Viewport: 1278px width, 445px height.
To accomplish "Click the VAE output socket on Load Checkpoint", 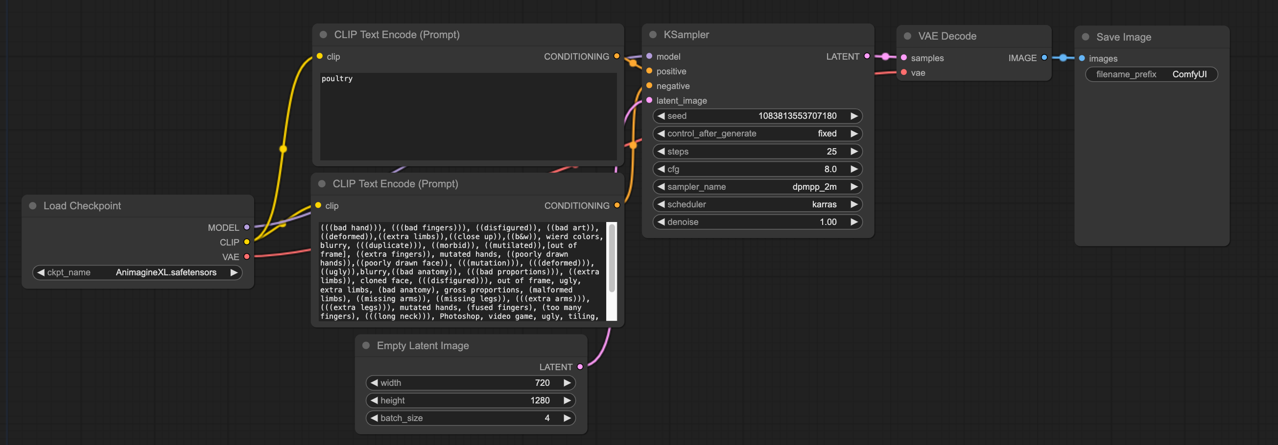I will point(247,257).
